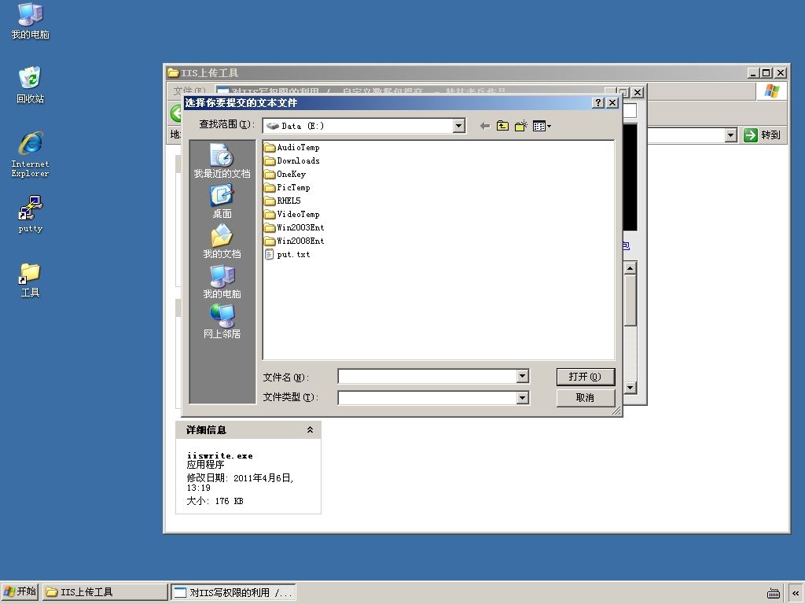Open the Start (开始) menu
Viewport: 805px width, 604px height.
[20, 591]
